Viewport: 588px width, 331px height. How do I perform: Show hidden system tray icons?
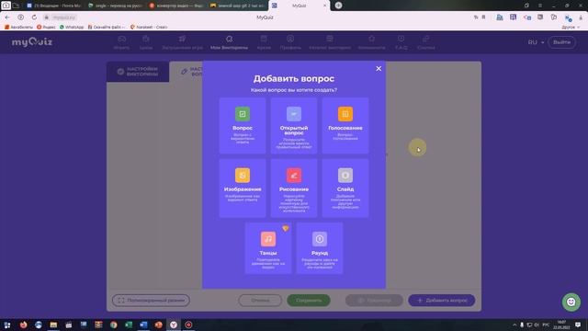(514, 325)
